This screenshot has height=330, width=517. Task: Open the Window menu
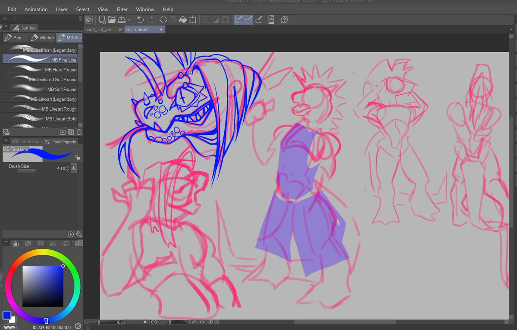point(145,9)
